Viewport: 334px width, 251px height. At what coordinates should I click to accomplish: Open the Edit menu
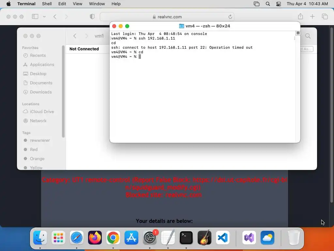coord(62,4)
